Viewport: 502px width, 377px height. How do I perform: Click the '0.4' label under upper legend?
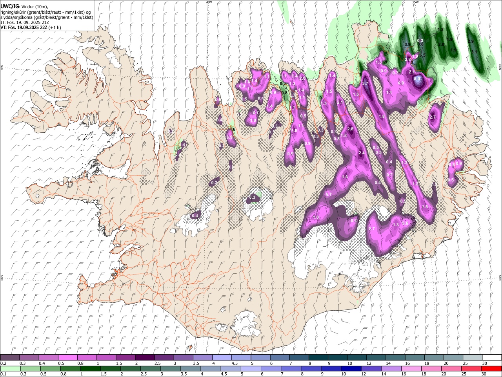[42, 363]
